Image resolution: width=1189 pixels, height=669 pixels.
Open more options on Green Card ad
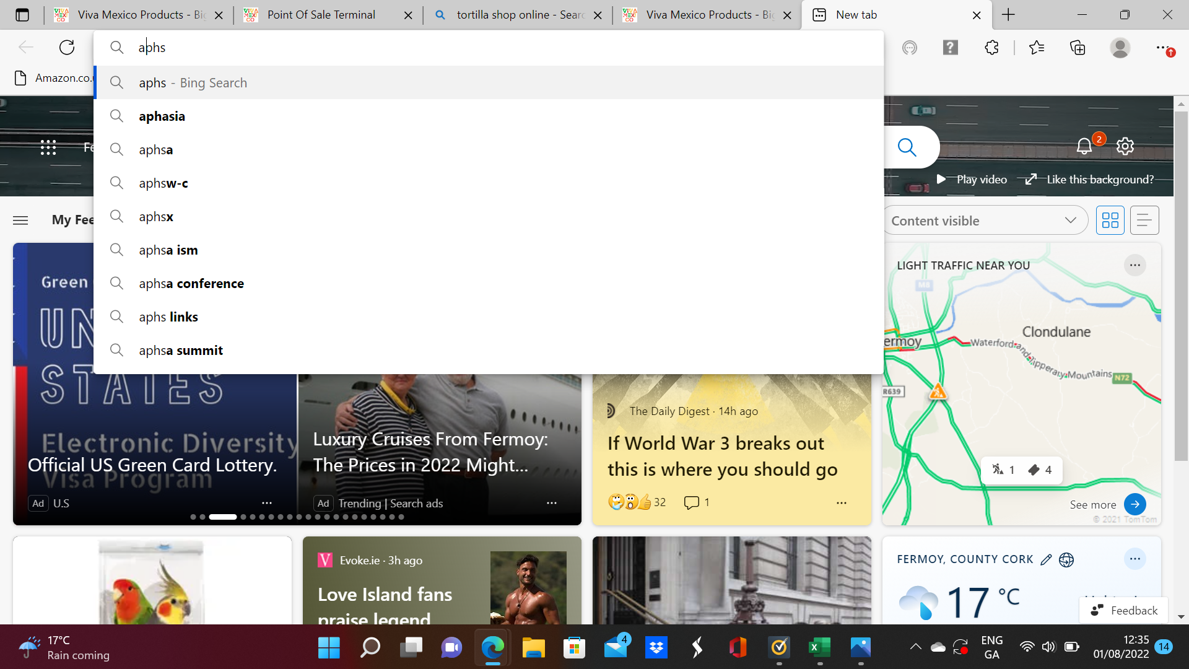coord(266,503)
